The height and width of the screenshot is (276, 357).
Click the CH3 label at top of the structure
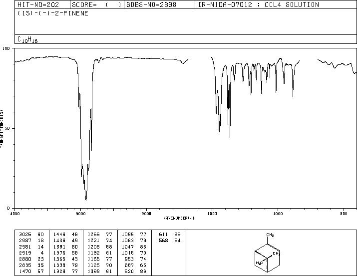click(270, 235)
